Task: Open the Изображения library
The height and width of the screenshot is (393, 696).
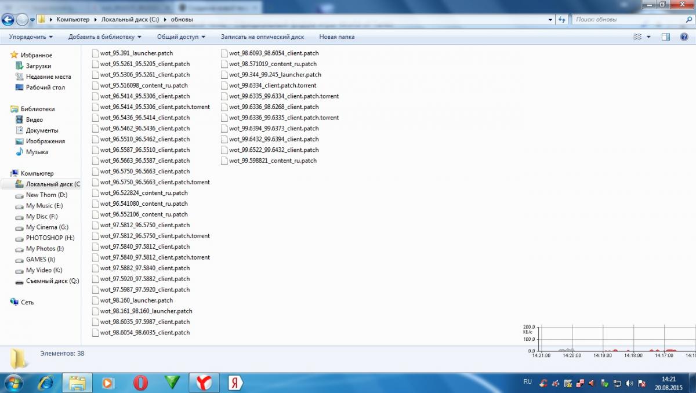Action: tap(45, 141)
